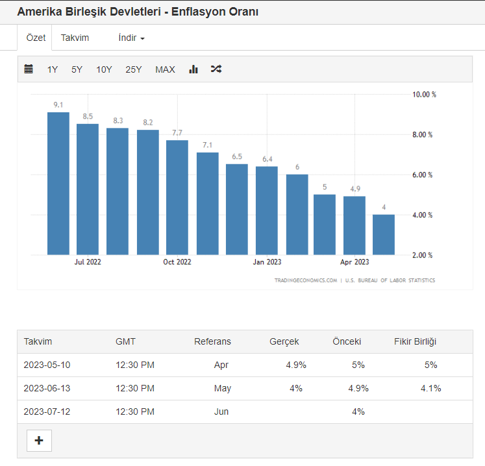This screenshot has width=485, height=466.
Task: Expand the İndir download dropdown
Action: (x=131, y=38)
